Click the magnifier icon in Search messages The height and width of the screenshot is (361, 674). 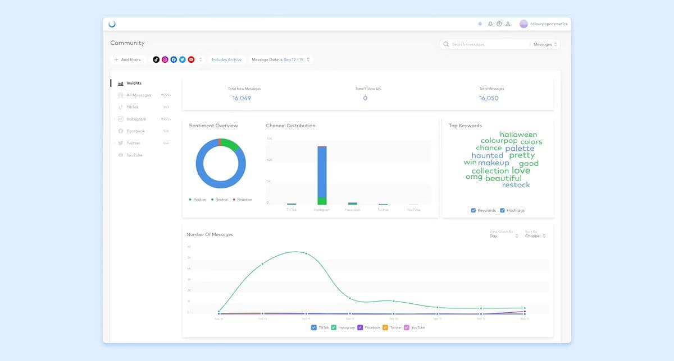(446, 44)
